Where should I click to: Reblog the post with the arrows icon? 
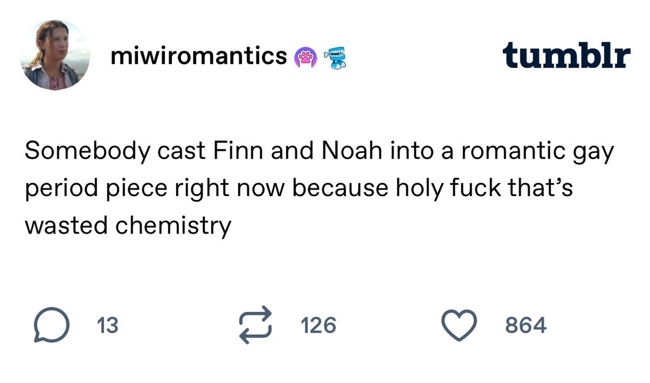click(254, 325)
